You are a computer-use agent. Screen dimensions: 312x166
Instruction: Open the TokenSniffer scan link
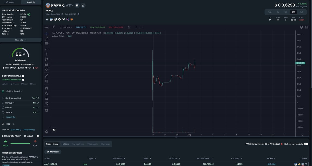click(x=29, y=130)
